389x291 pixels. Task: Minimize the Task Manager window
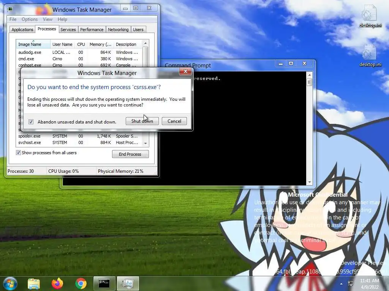pos(125,8)
